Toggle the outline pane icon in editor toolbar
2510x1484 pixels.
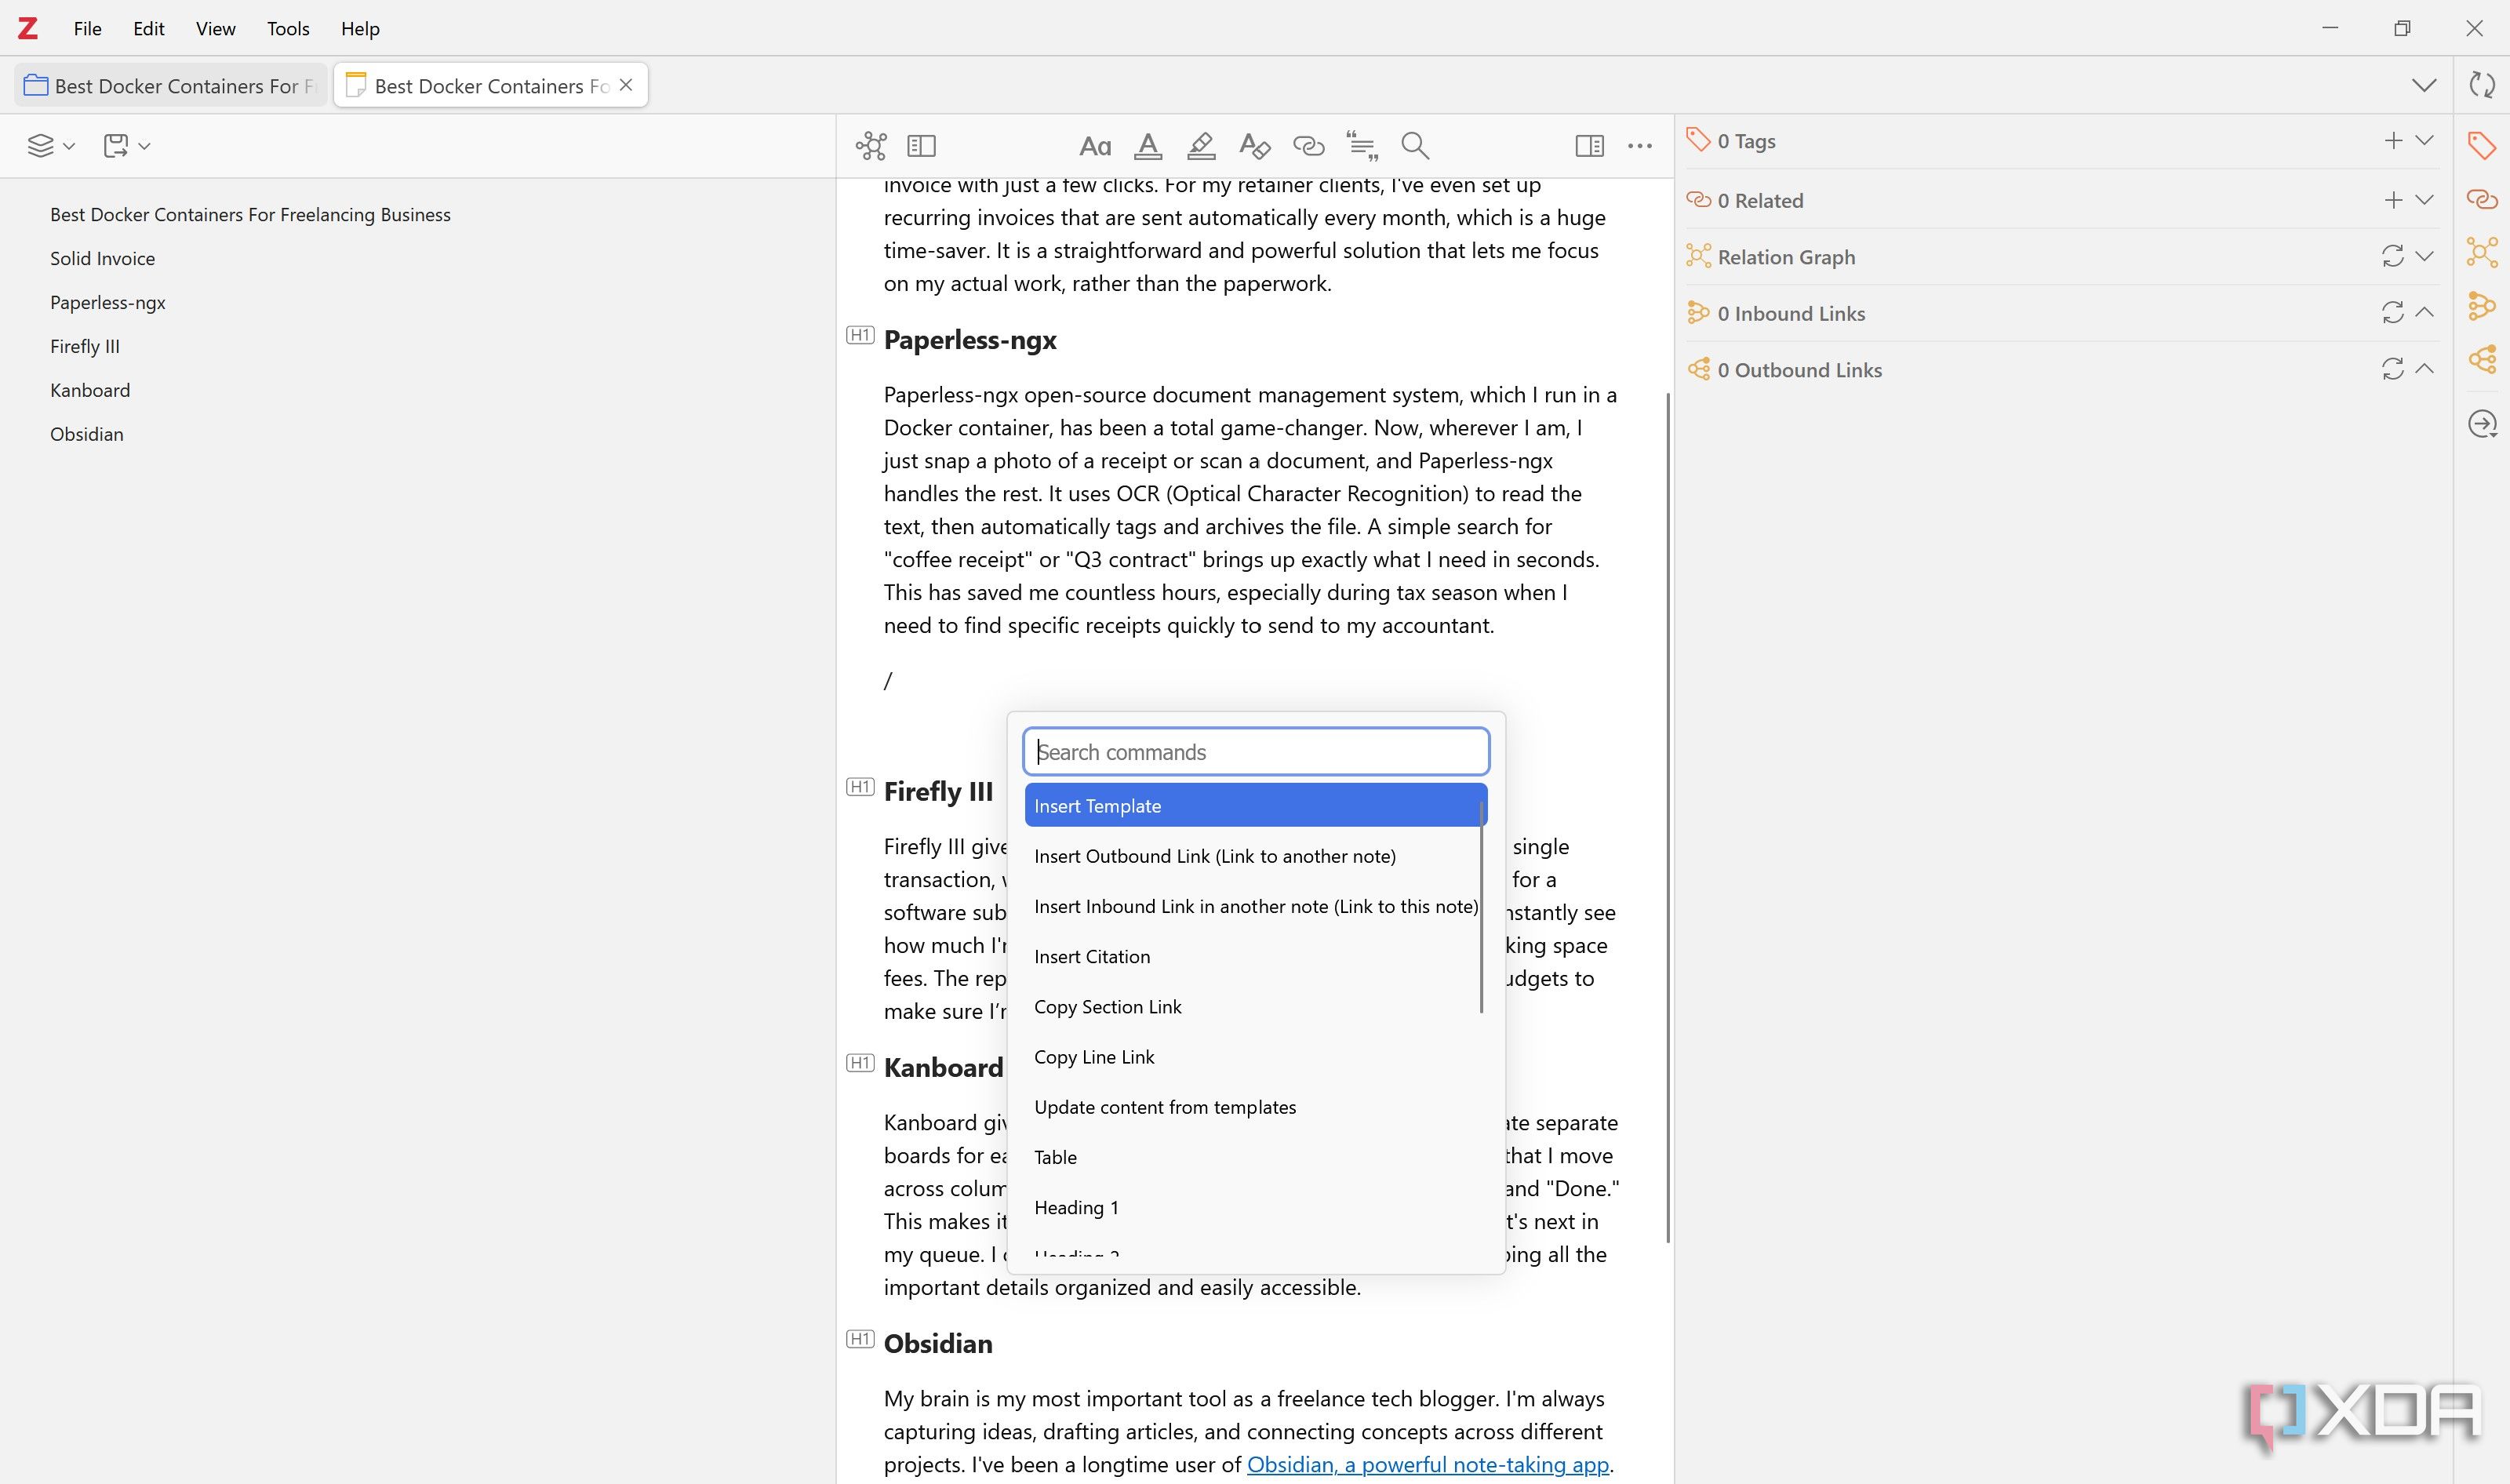[921, 146]
